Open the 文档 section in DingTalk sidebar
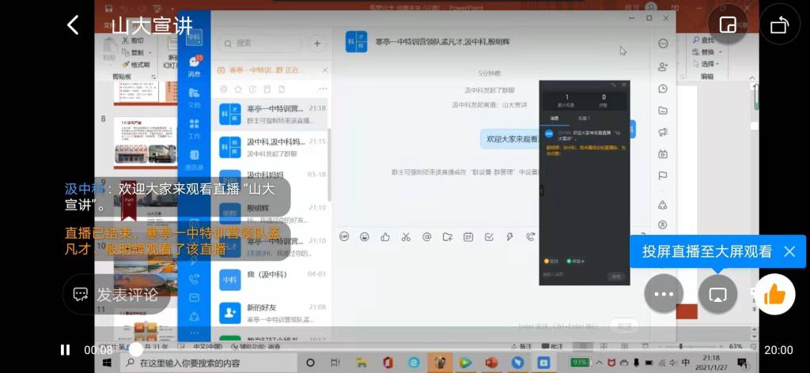 click(195, 97)
